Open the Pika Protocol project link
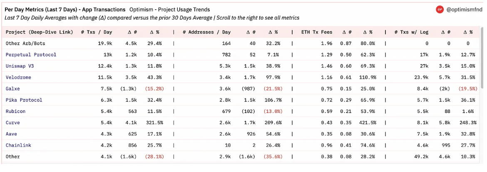487x172 pixels. pyautogui.click(x=24, y=100)
